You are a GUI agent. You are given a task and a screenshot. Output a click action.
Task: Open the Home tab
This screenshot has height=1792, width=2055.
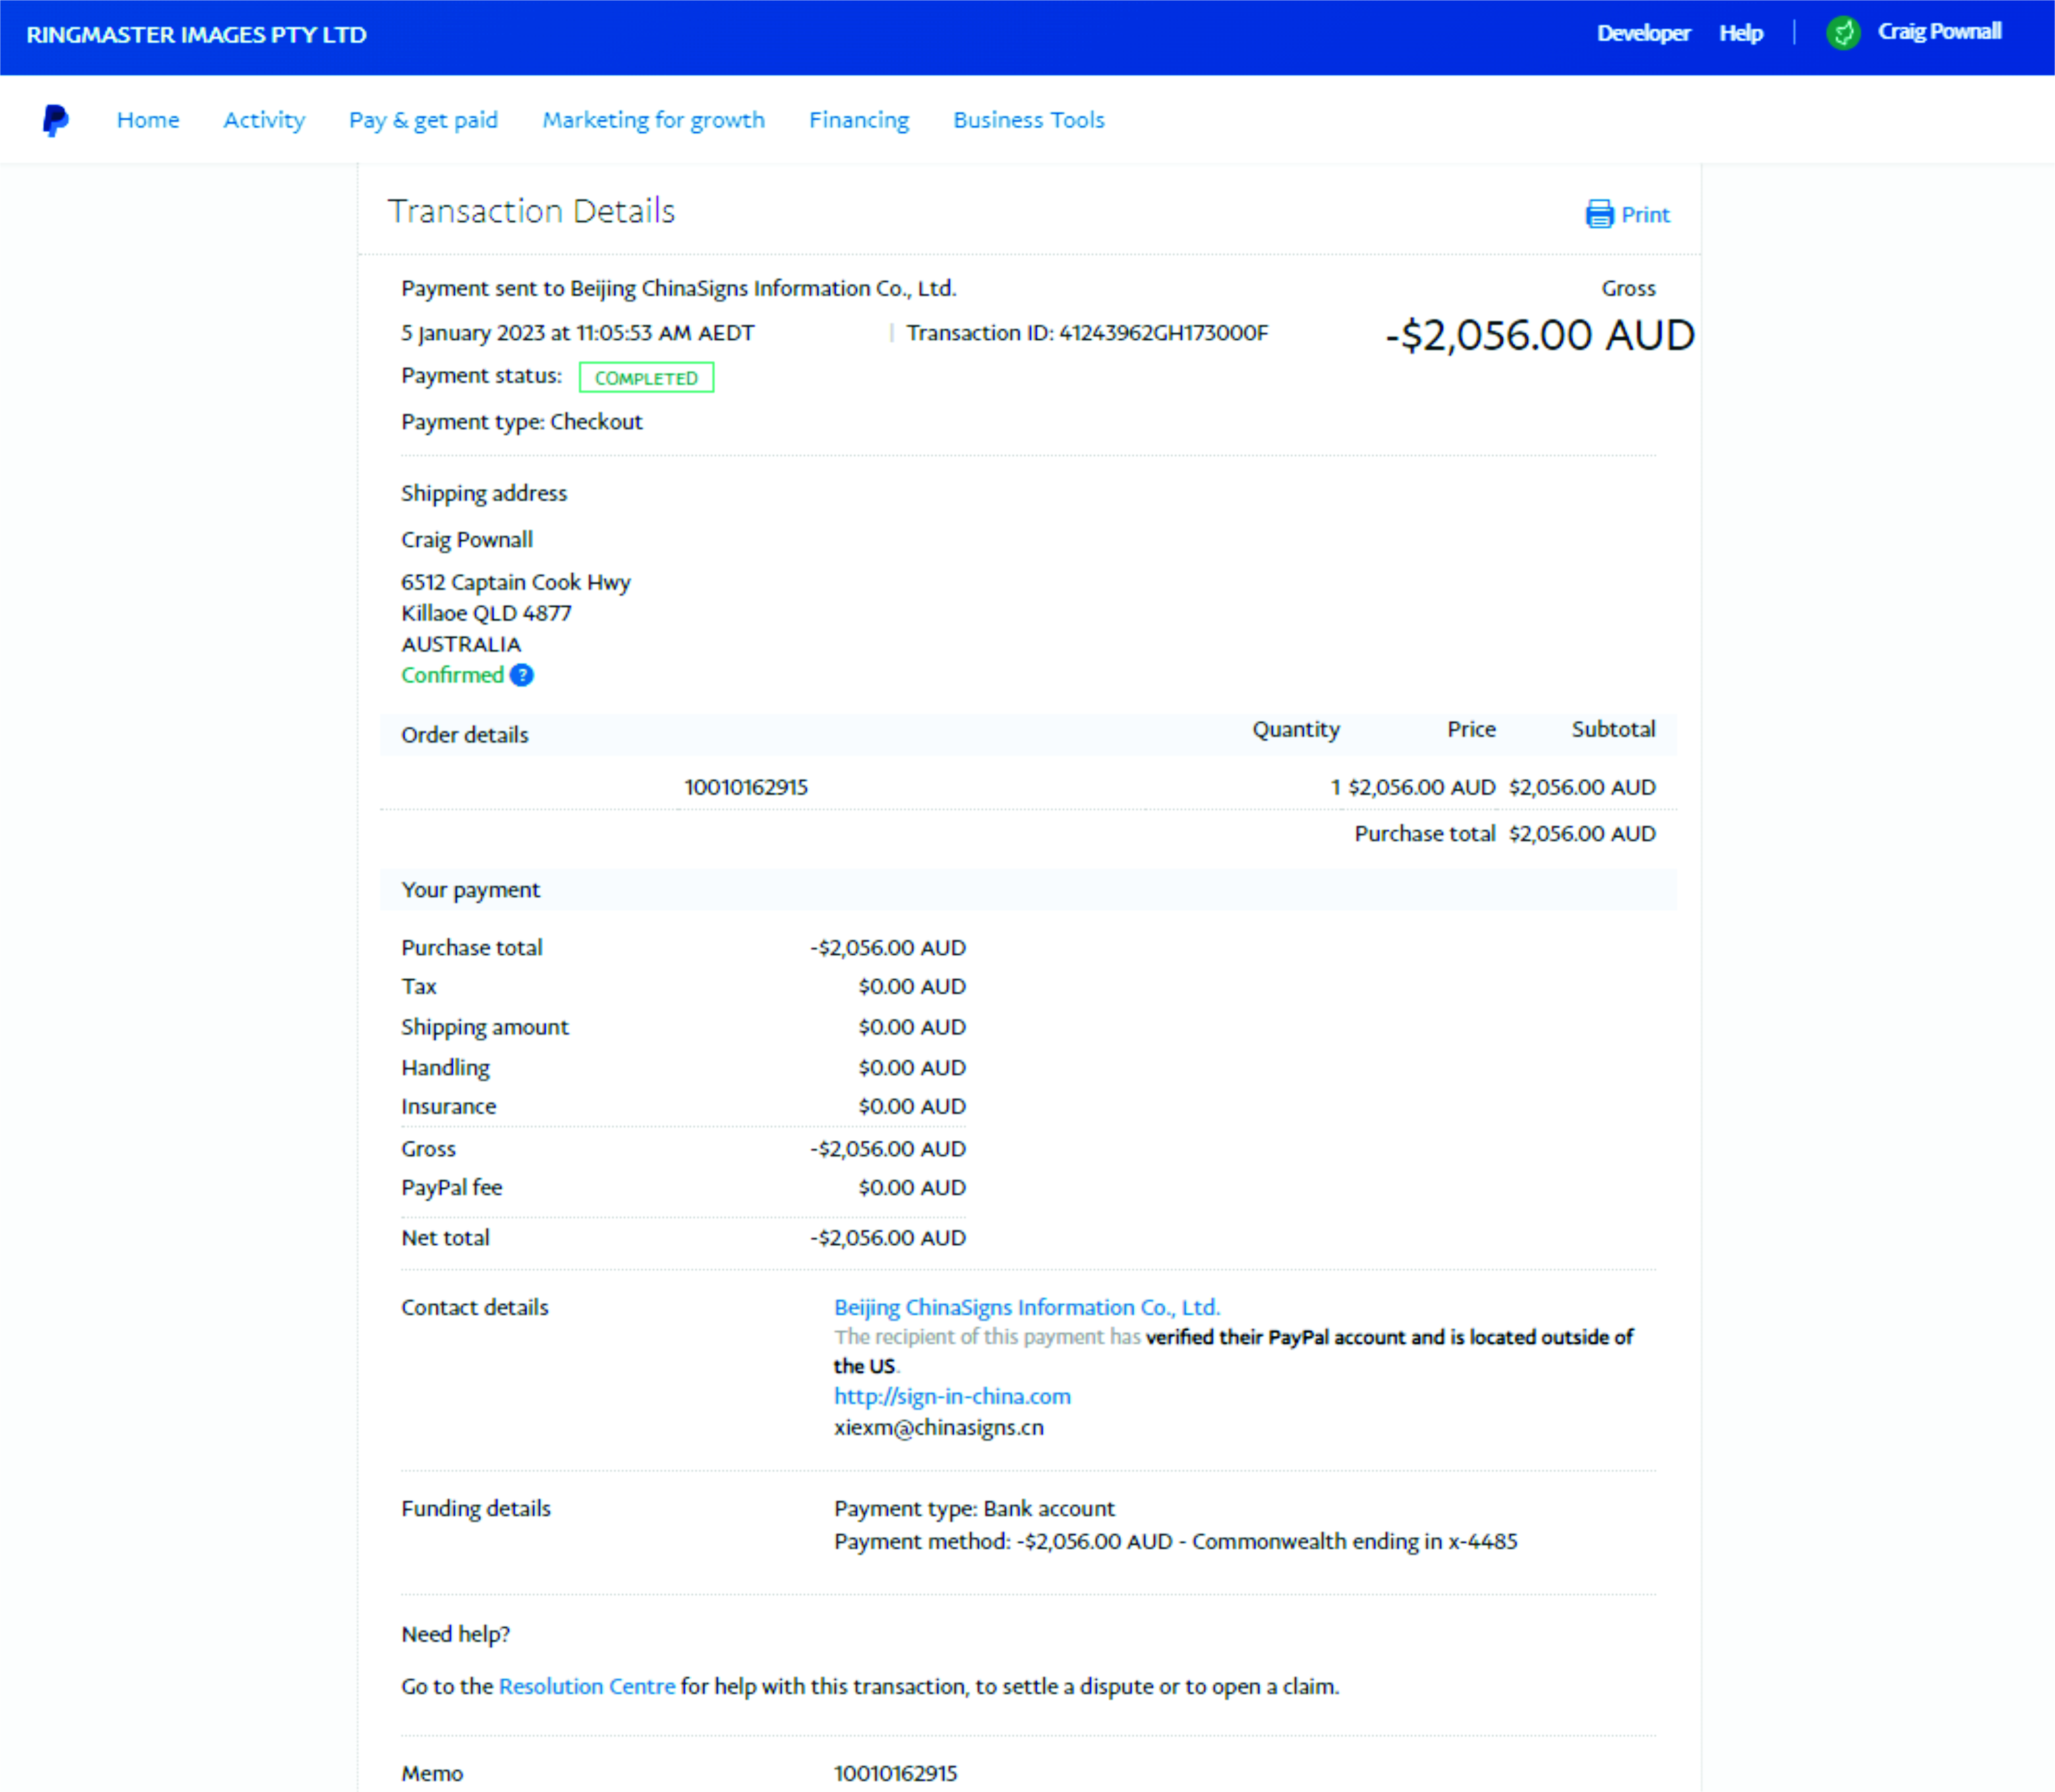tap(148, 120)
